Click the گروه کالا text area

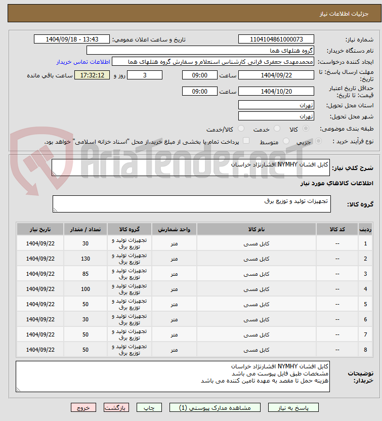(x=192, y=204)
